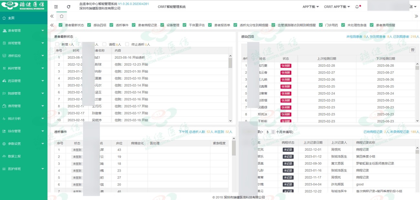Toggle the 患者最新状态 dashboard checkbox

coord(60,25)
